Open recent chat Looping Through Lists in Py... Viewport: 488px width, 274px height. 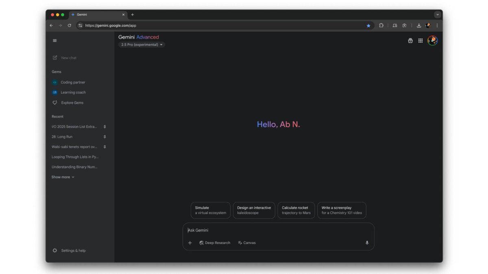[x=75, y=157]
